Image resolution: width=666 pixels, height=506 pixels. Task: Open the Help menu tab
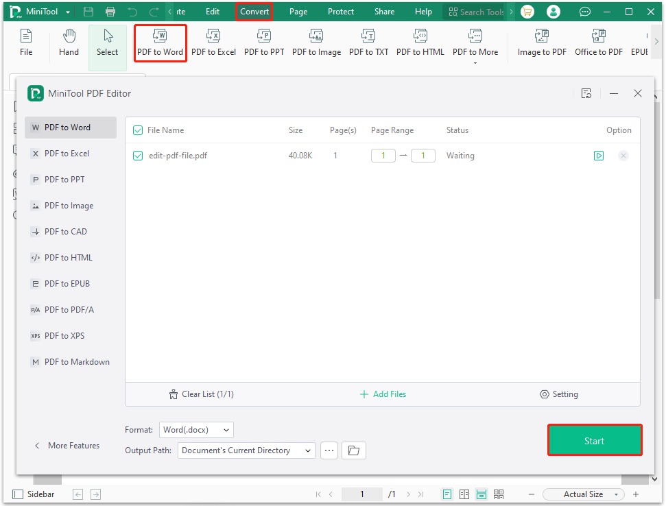click(423, 12)
